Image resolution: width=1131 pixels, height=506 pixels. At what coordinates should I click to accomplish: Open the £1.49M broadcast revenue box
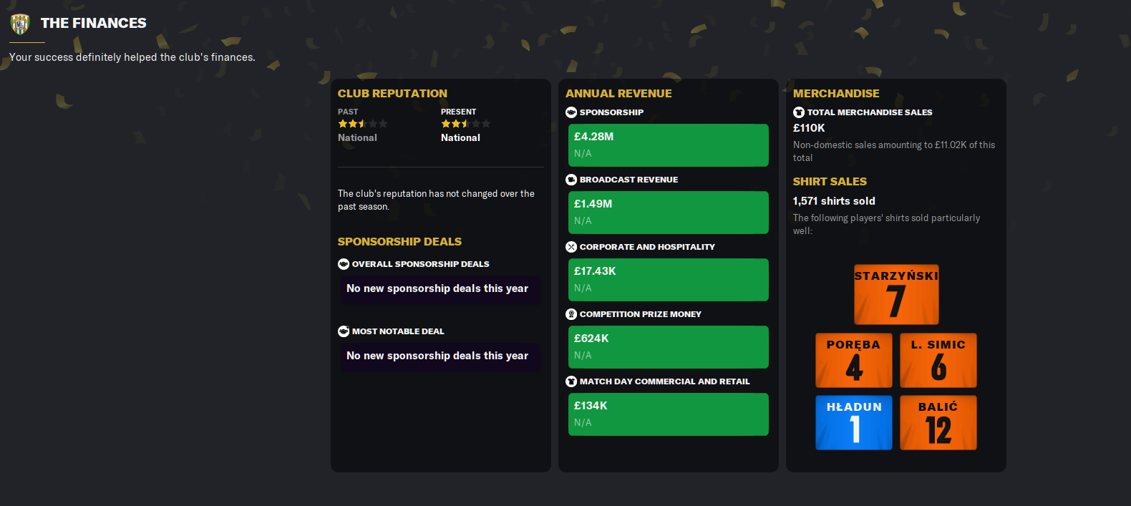click(x=668, y=213)
